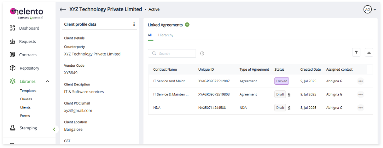Open more options for NDA row
The height and width of the screenshot is (148, 383).
tap(360, 108)
